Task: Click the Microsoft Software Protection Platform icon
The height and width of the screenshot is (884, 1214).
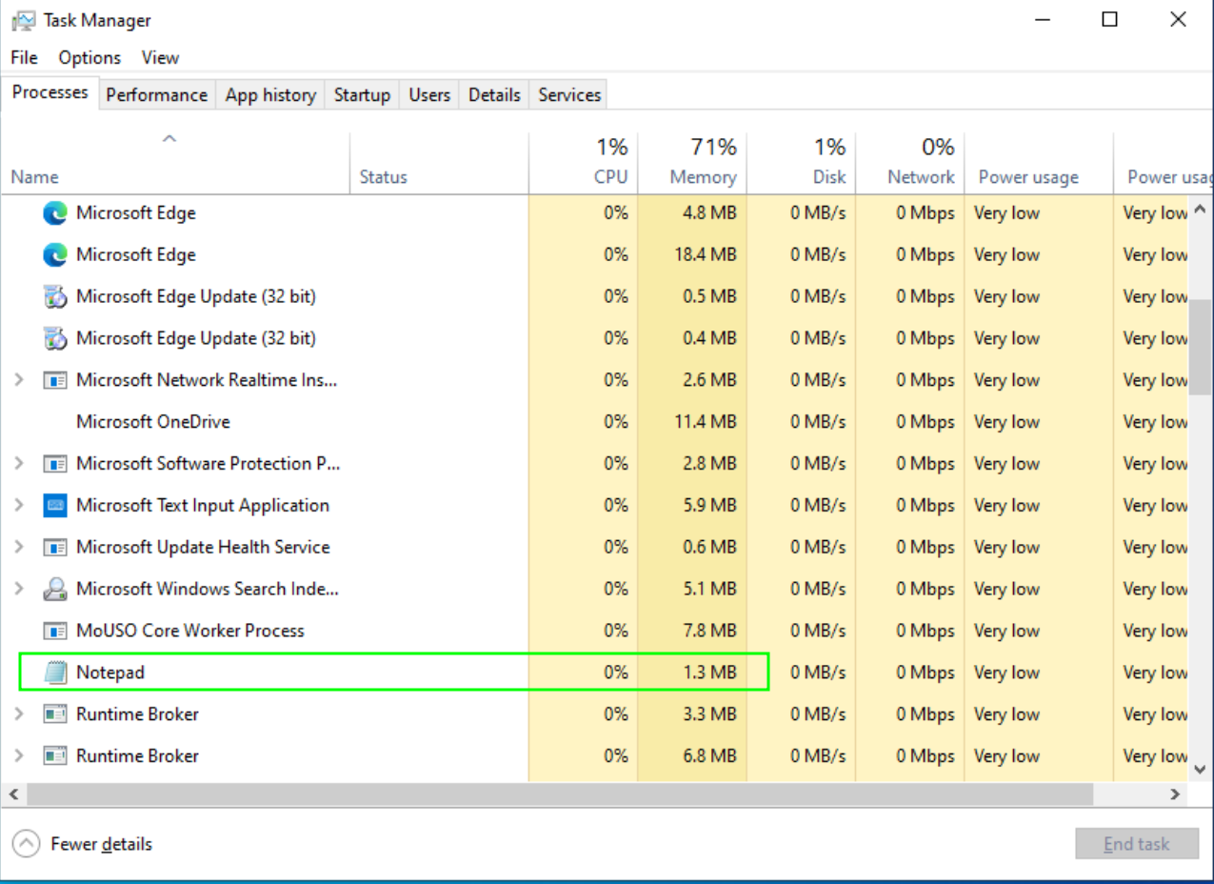Action: 56,464
